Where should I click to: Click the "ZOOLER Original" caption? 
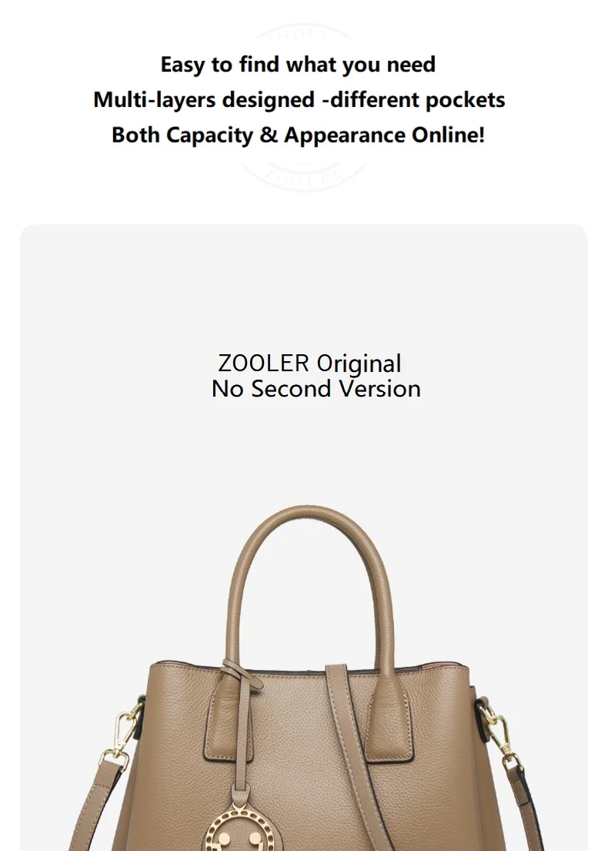(x=309, y=364)
